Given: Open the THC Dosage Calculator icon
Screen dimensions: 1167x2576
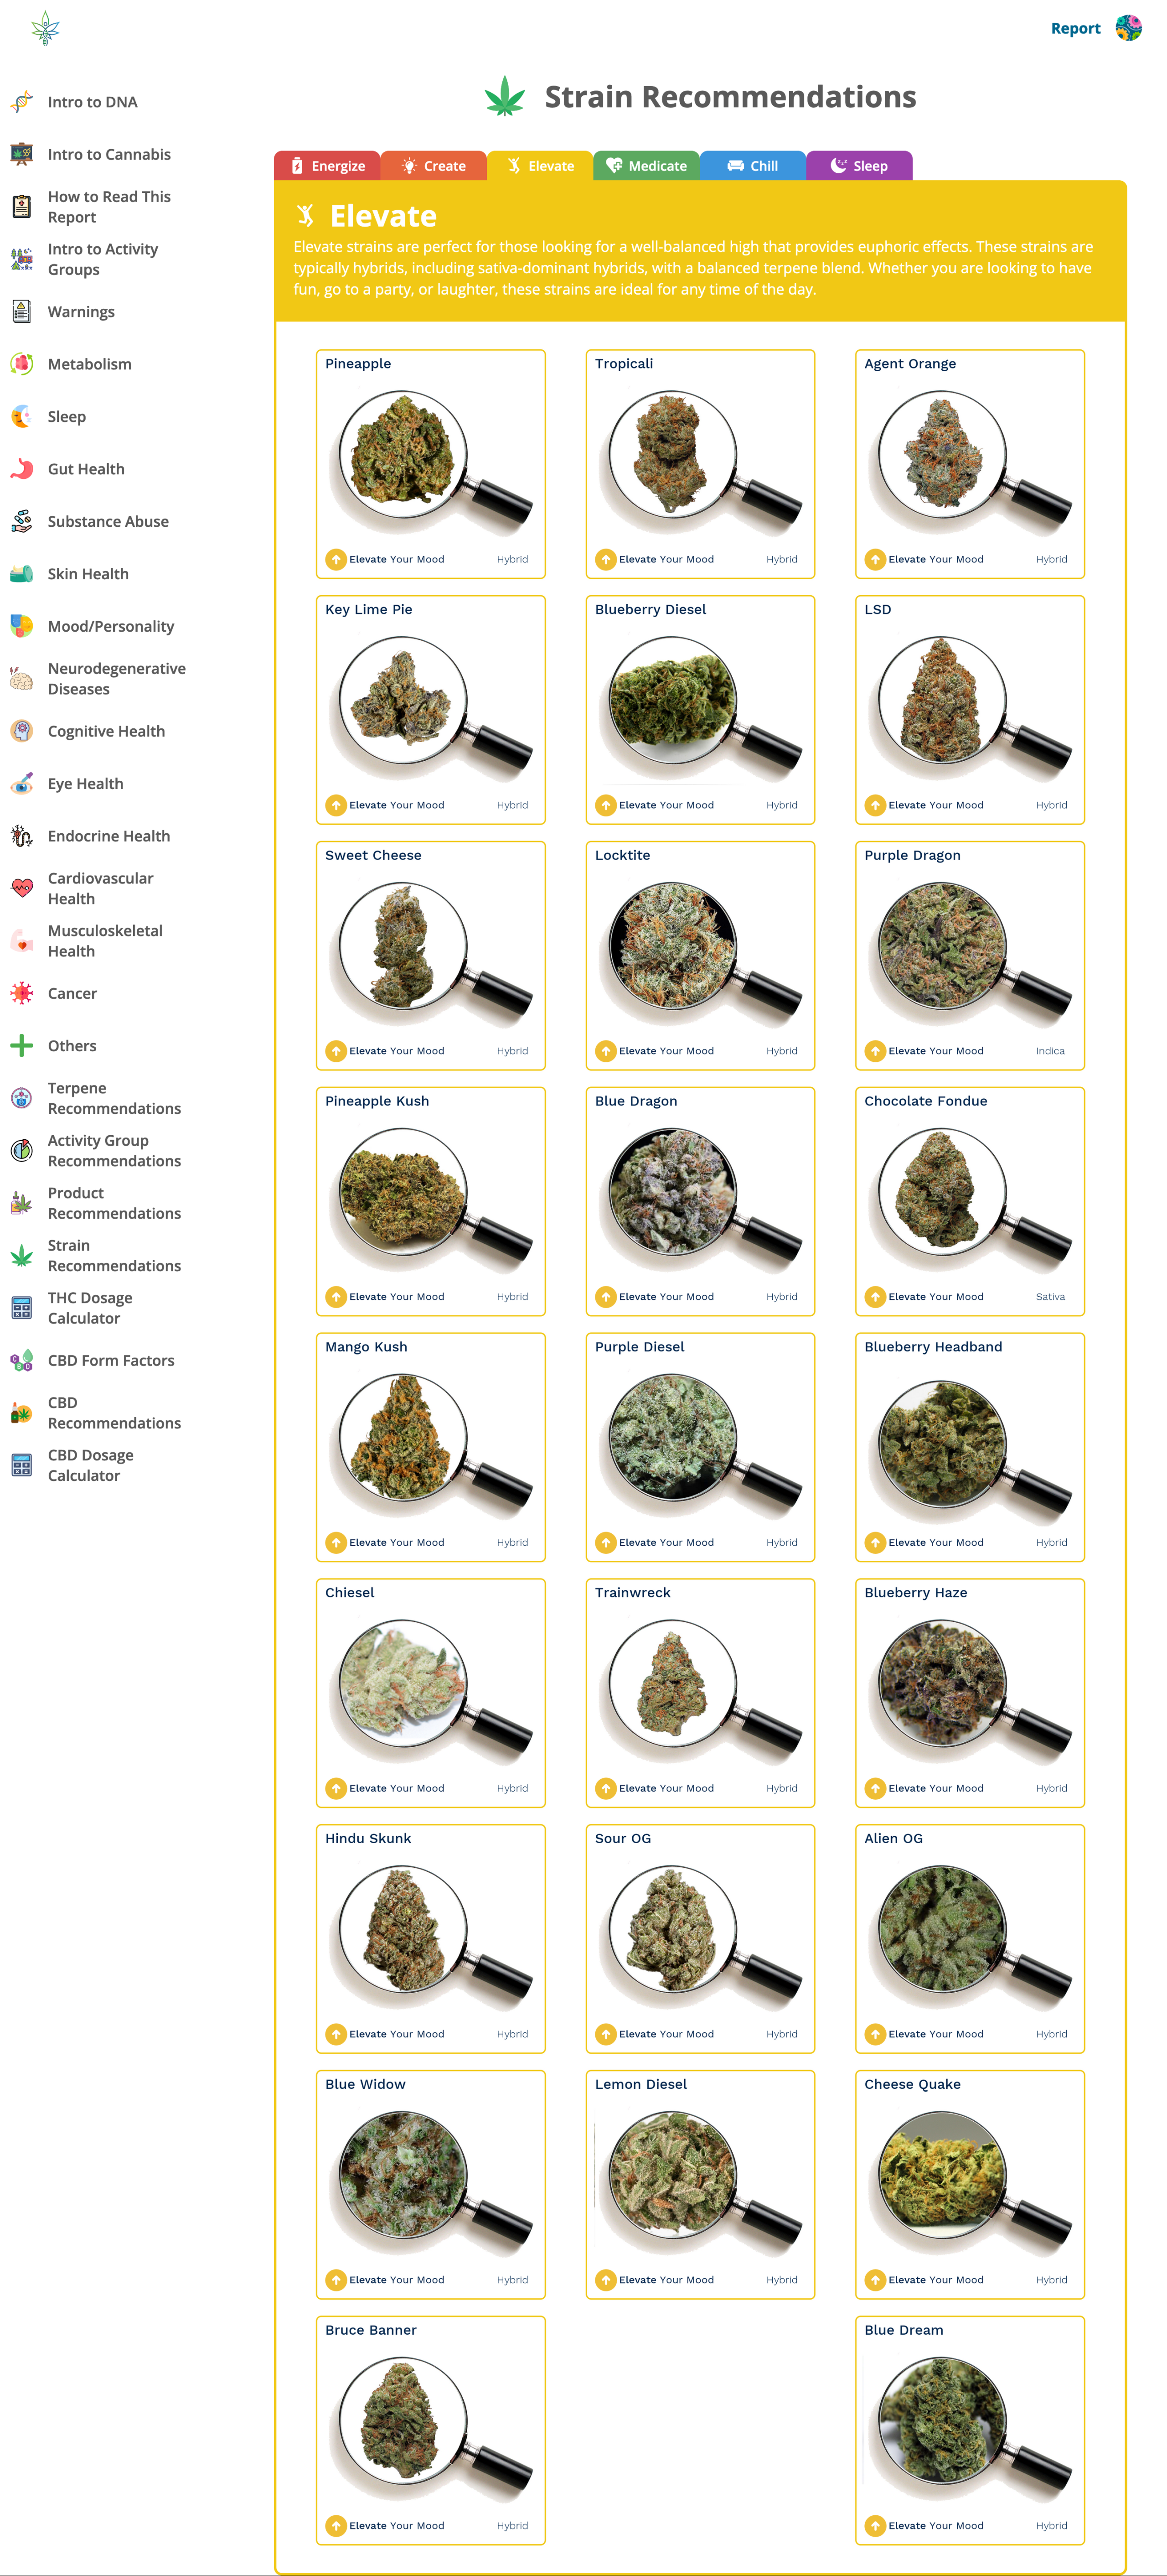Looking at the screenshot, I should [x=22, y=1308].
